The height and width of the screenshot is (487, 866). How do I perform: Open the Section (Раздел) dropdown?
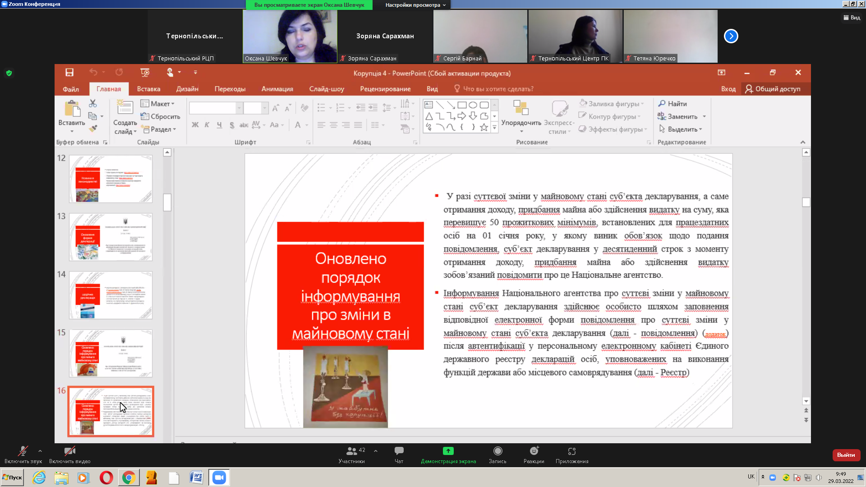point(159,129)
